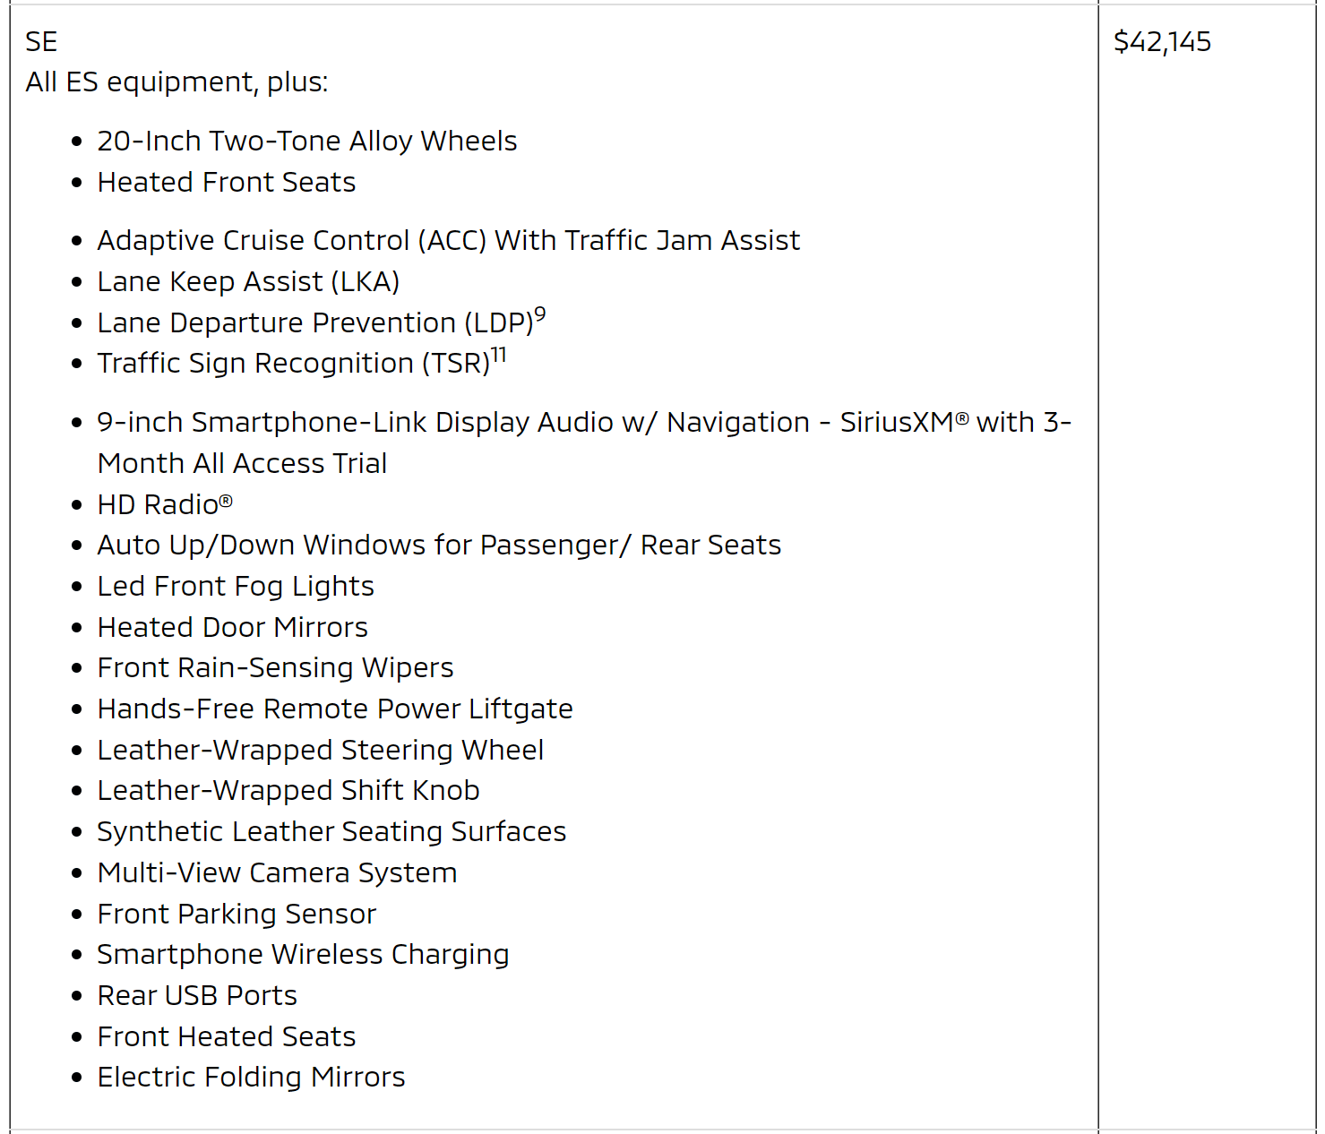Select the Lane Keep Assist (LKA) item
This screenshot has width=1325, height=1134.
(x=248, y=282)
